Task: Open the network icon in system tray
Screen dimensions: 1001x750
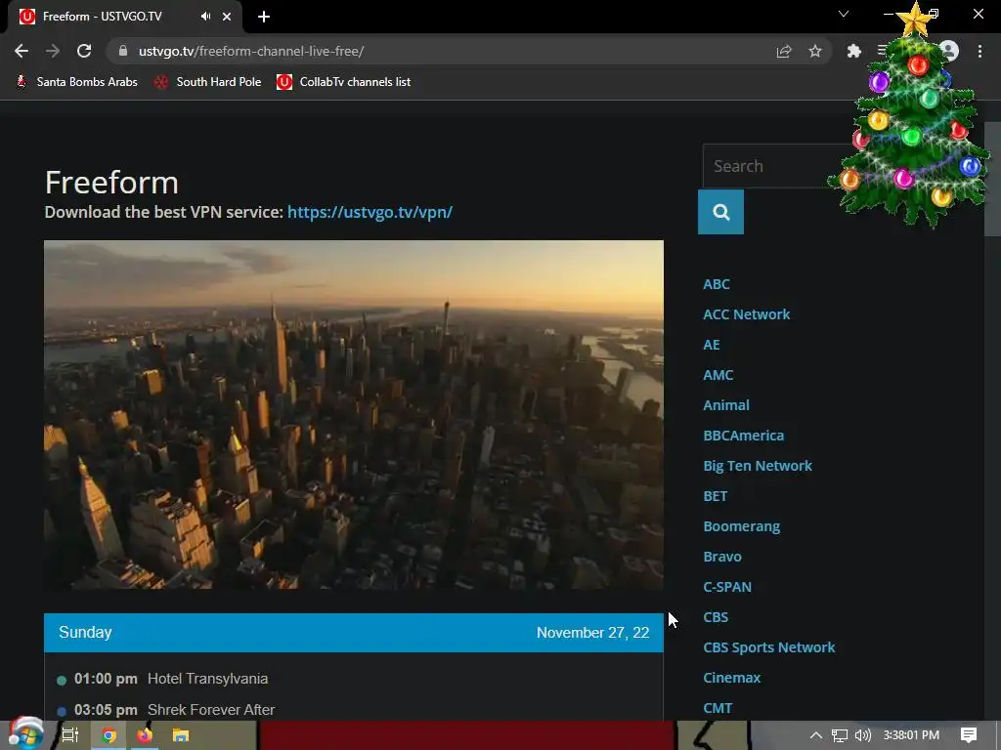Action: (840, 735)
